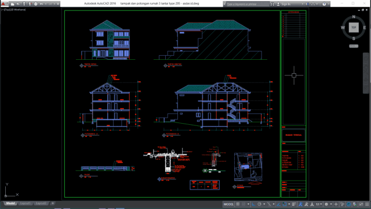371x209 pixels.
Task: Click the annotation scale icon in status bar
Action: [312, 204]
